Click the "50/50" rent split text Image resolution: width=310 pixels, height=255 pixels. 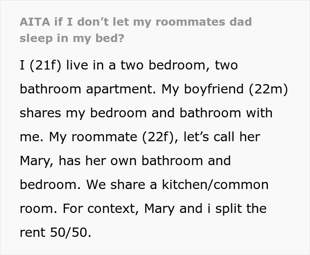coord(70,232)
